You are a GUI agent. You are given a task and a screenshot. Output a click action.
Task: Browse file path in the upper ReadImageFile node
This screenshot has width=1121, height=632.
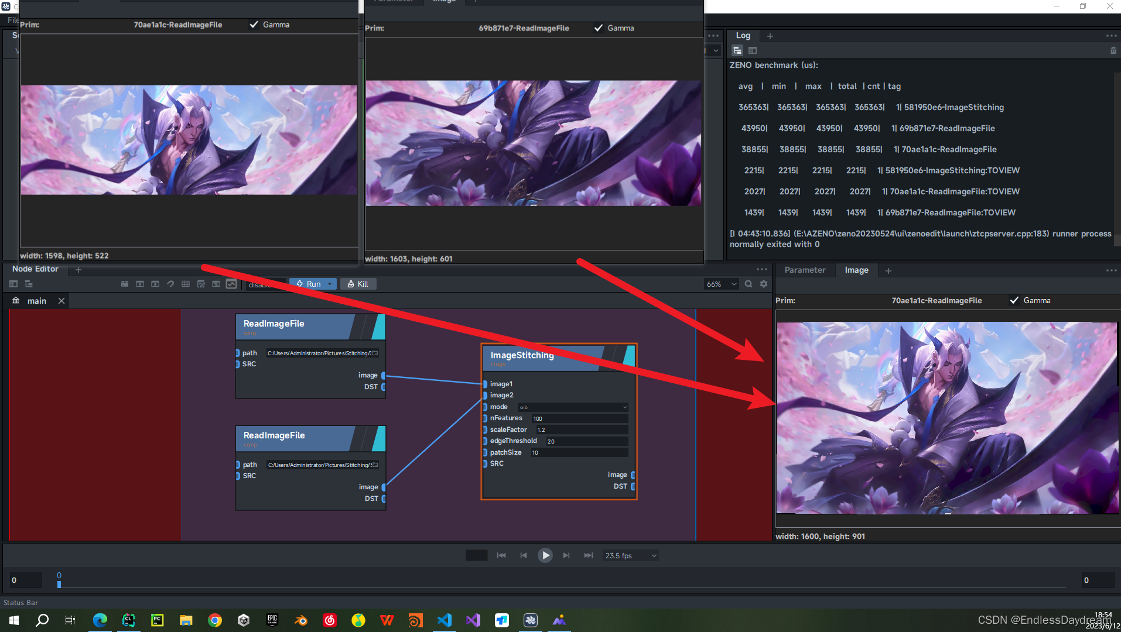pos(375,353)
